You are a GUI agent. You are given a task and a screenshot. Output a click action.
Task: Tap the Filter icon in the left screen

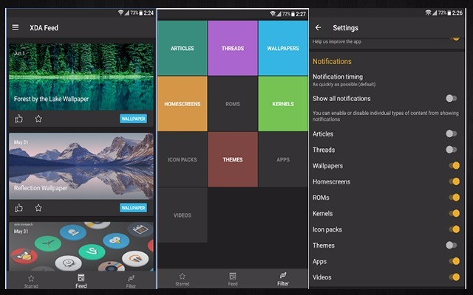coord(131,280)
